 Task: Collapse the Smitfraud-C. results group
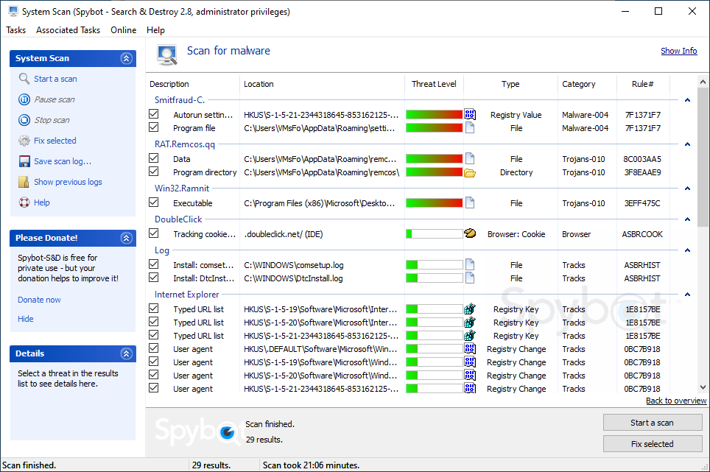point(687,100)
